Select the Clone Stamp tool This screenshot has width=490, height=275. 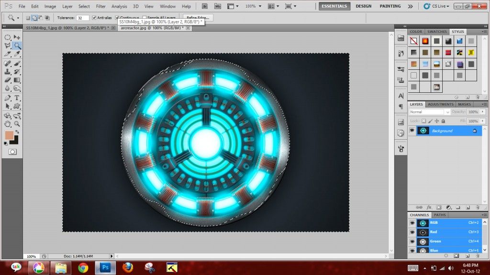point(8,72)
